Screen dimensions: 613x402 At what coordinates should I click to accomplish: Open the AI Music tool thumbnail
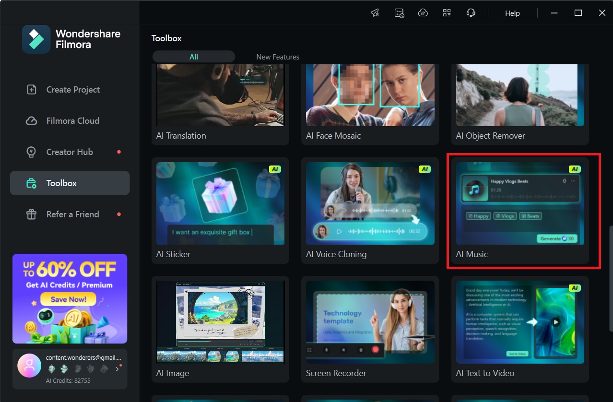520,203
